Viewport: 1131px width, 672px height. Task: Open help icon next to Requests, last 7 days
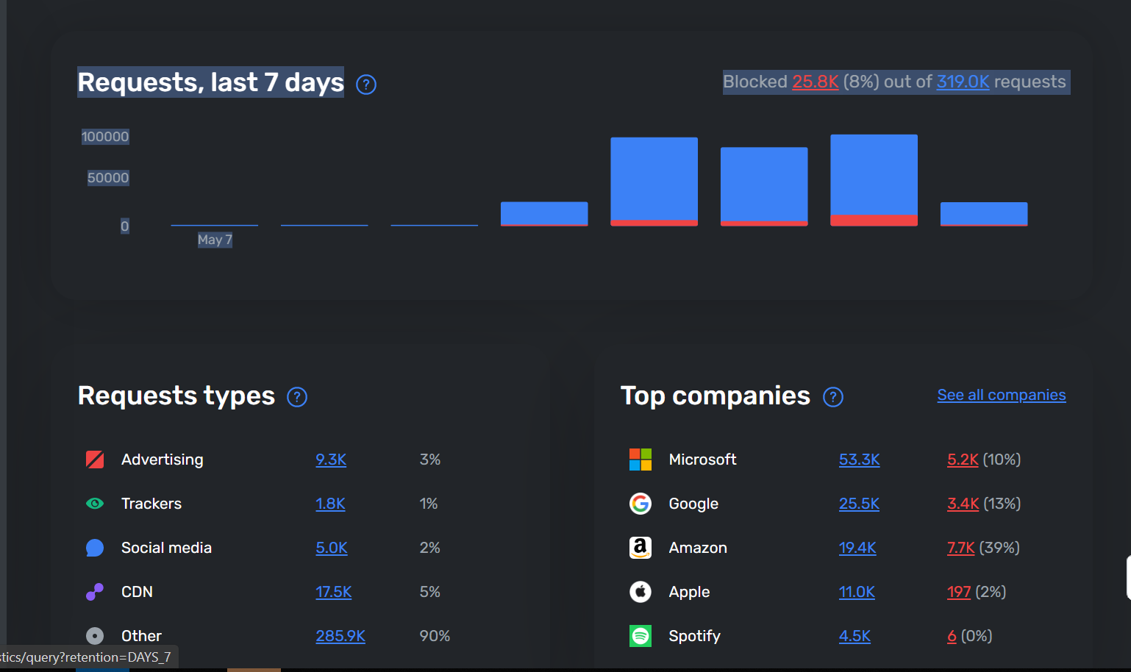tap(366, 85)
